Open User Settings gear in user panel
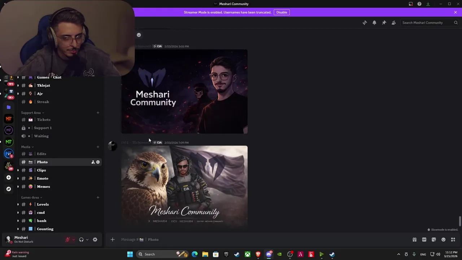Viewport: 462px width, 260px height. [95, 239]
